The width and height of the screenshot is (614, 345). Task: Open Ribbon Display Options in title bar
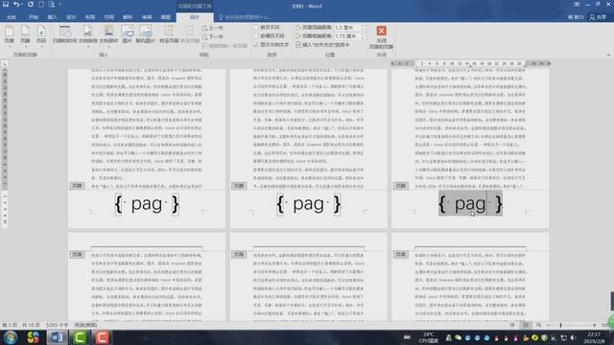click(577, 4)
